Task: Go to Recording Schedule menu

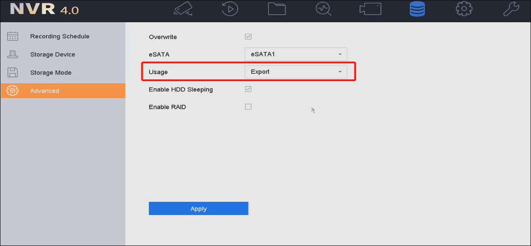Action: coord(60,36)
